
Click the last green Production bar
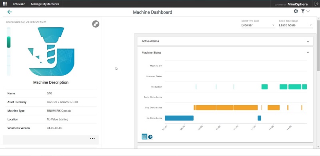coord(304,86)
